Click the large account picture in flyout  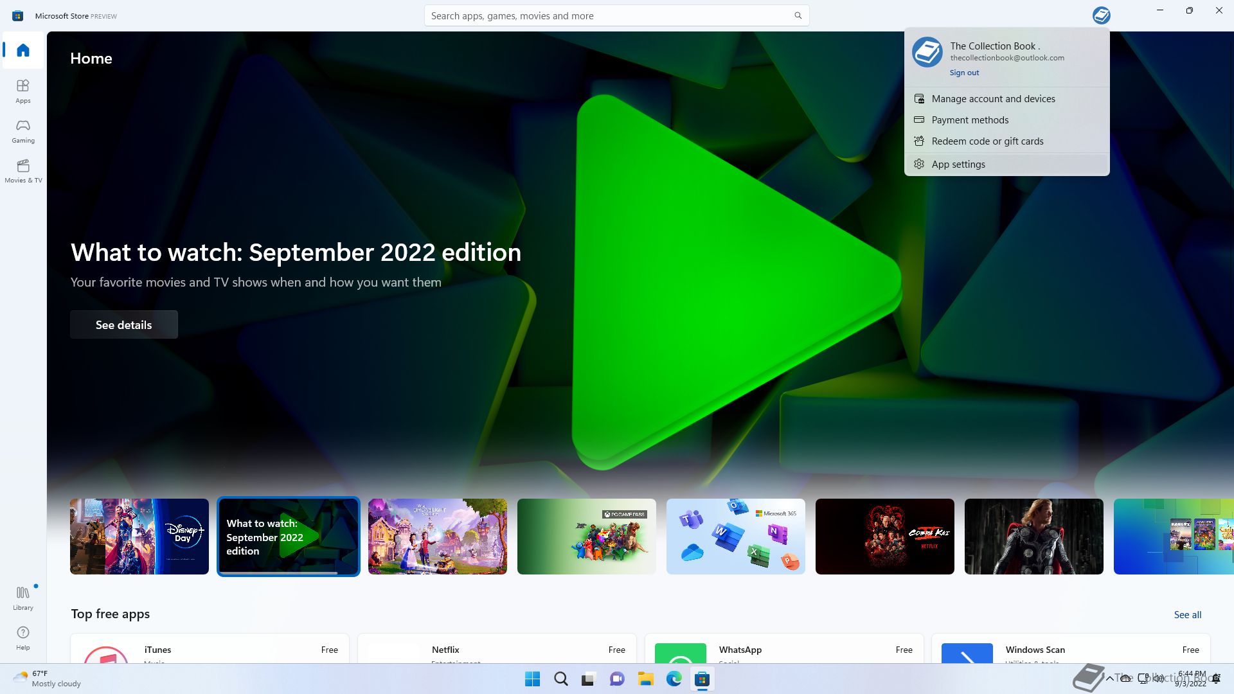coord(927,52)
